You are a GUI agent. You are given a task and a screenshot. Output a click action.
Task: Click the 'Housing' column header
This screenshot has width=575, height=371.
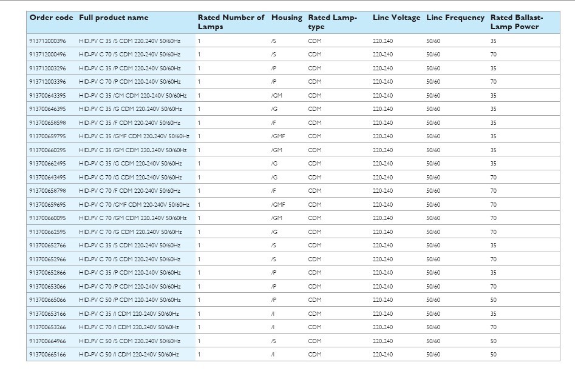point(287,18)
